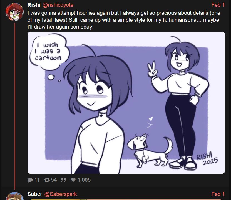
Task: Click Rishi's tweet text about hourlies
Action: coord(124,20)
